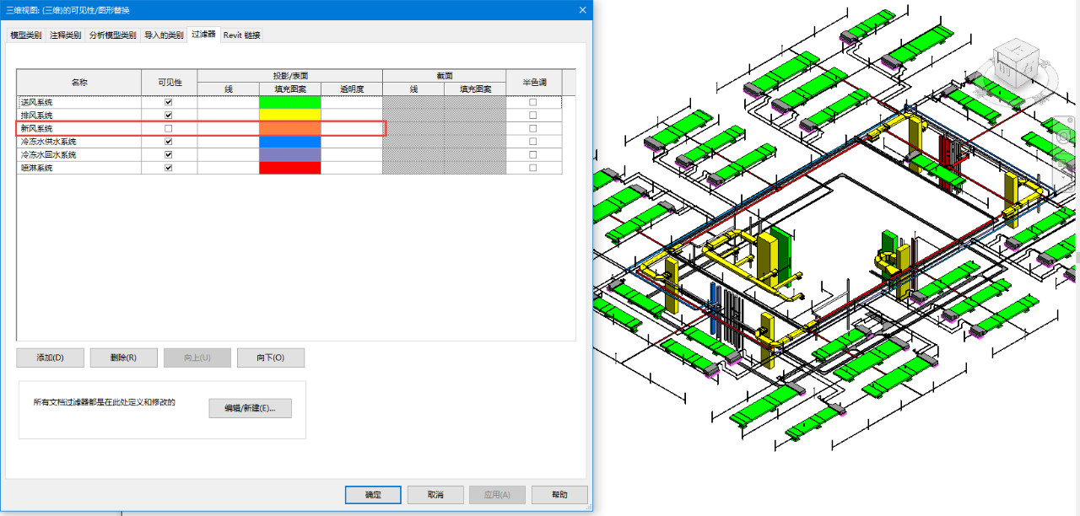Switch to the 模型类别 tab
1080x516 pixels.
pyautogui.click(x=26, y=35)
